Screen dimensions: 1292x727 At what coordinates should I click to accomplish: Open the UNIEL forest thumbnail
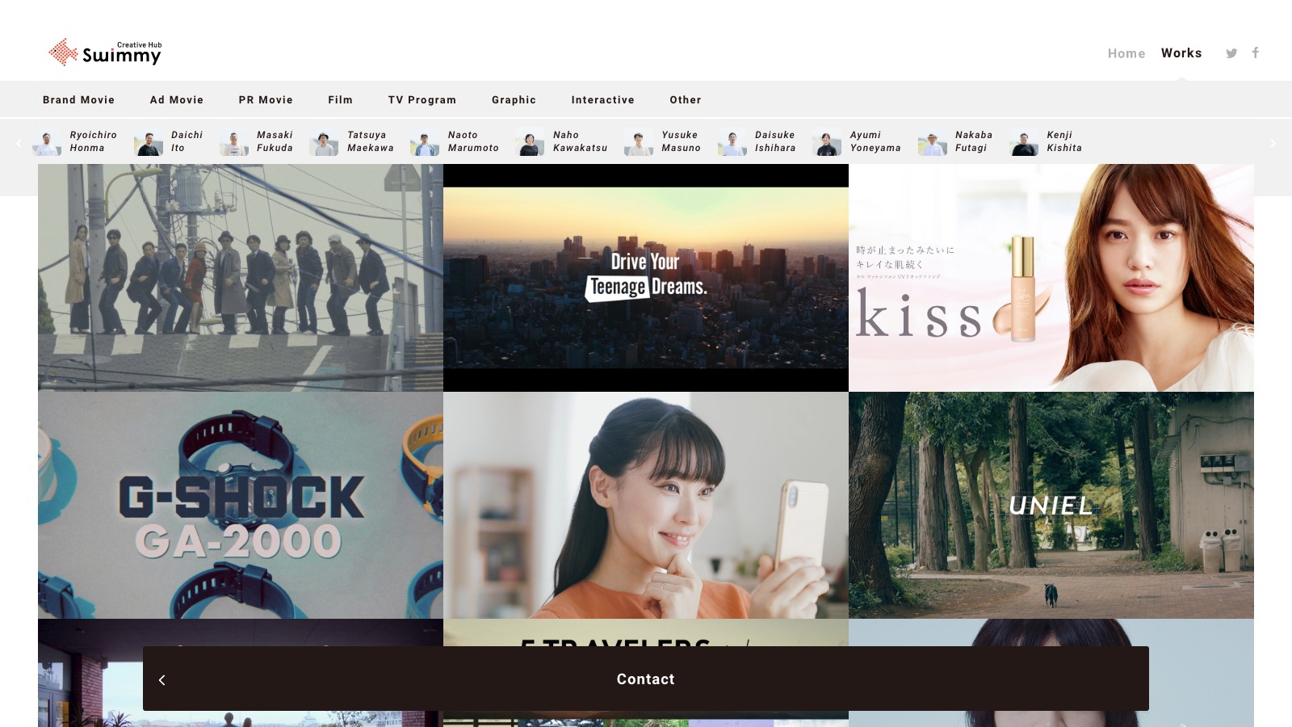point(1051,506)
